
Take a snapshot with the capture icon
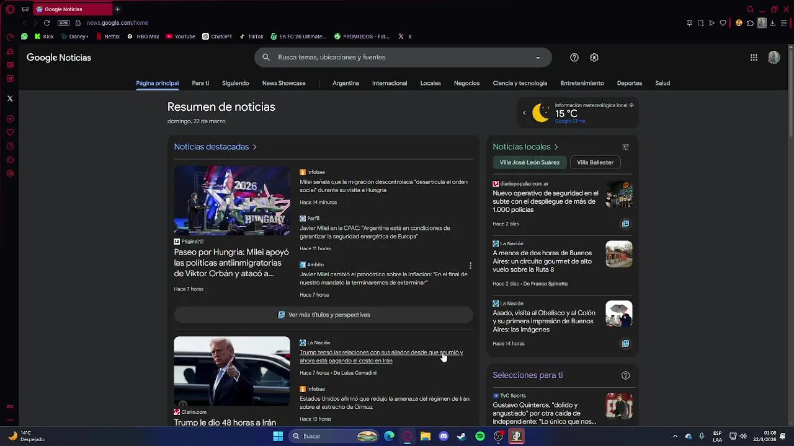click(x=700, y=23)
